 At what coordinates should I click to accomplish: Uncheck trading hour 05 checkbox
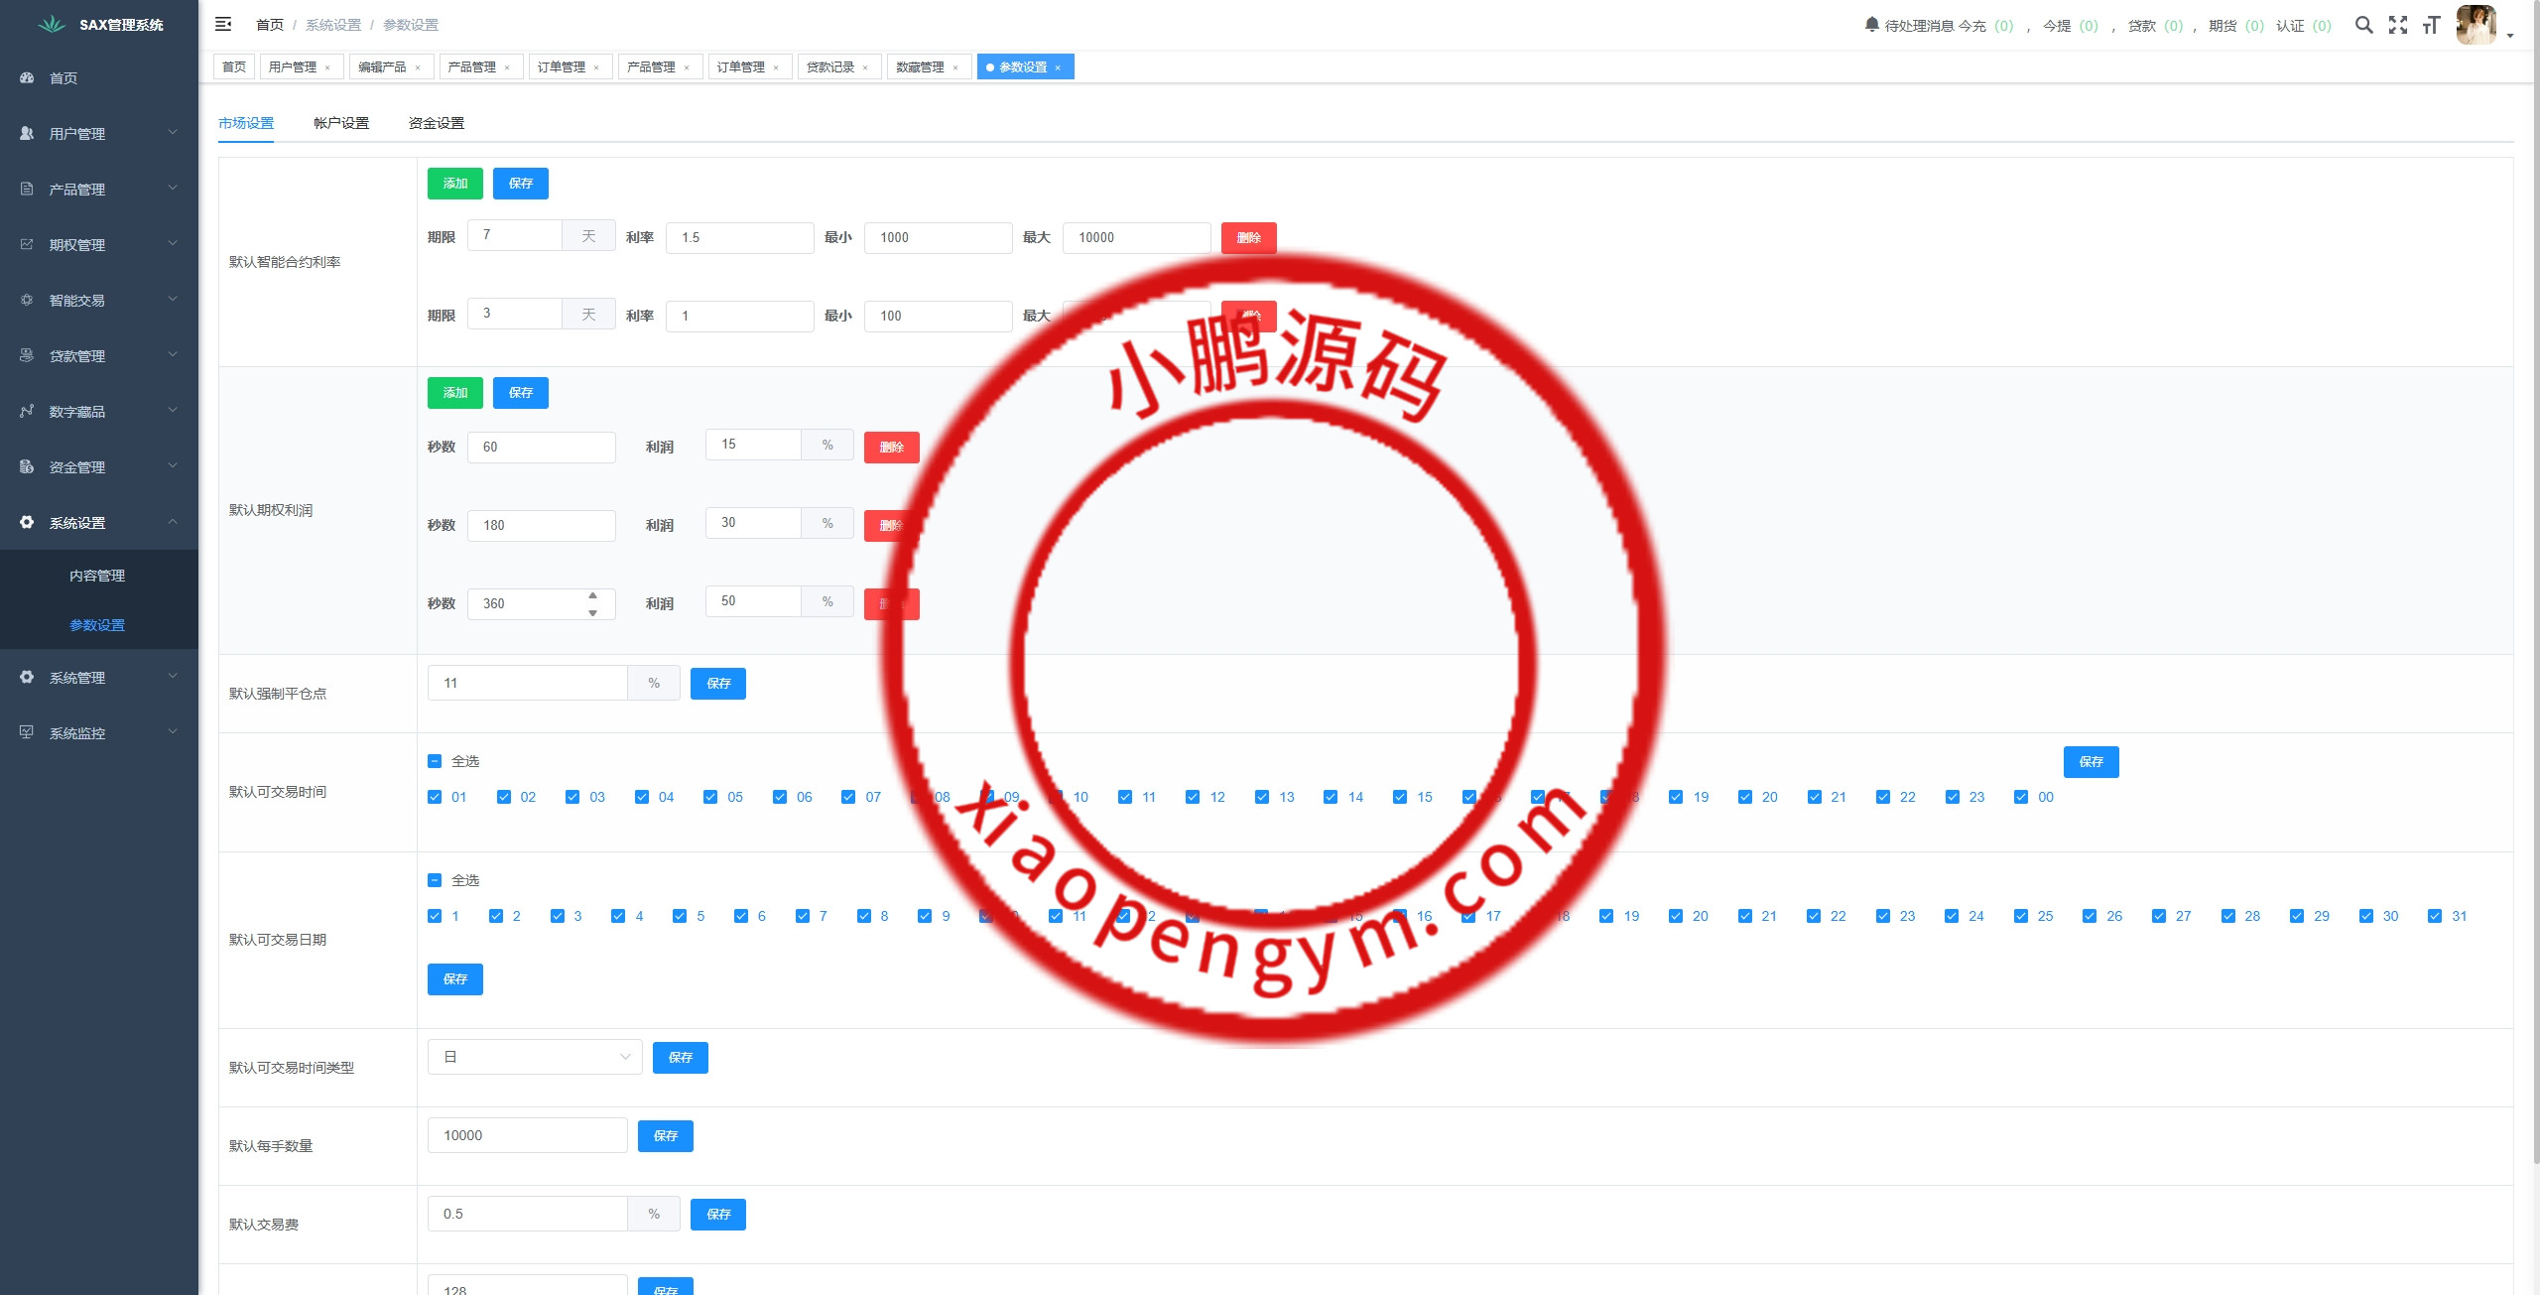[x=710, y=797]
